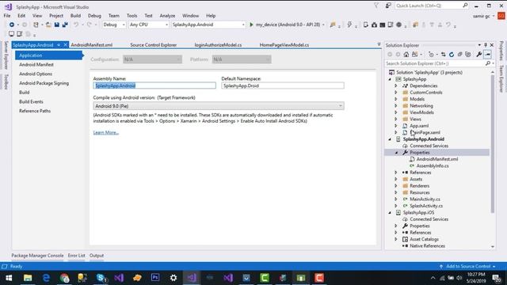This screenshot has height=285, width=507.
Task: Open the Build menu
Action: pos(75,16)
